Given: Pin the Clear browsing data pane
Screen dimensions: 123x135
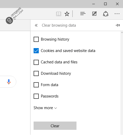Looking at the screenshot, I should (x=118, y=25).
